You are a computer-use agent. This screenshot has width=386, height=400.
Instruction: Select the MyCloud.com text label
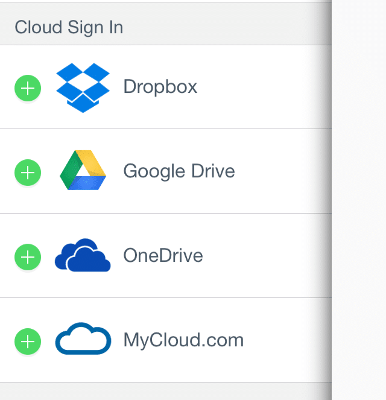point(183,340)
